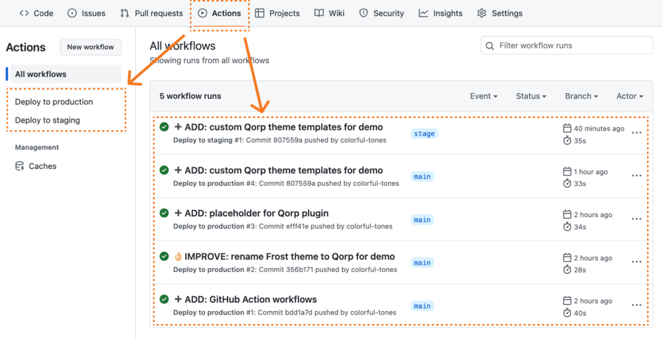The height and width of the screenshot is (339, 662).
Task: Click the New workflow button
Action: click(91, 47)
